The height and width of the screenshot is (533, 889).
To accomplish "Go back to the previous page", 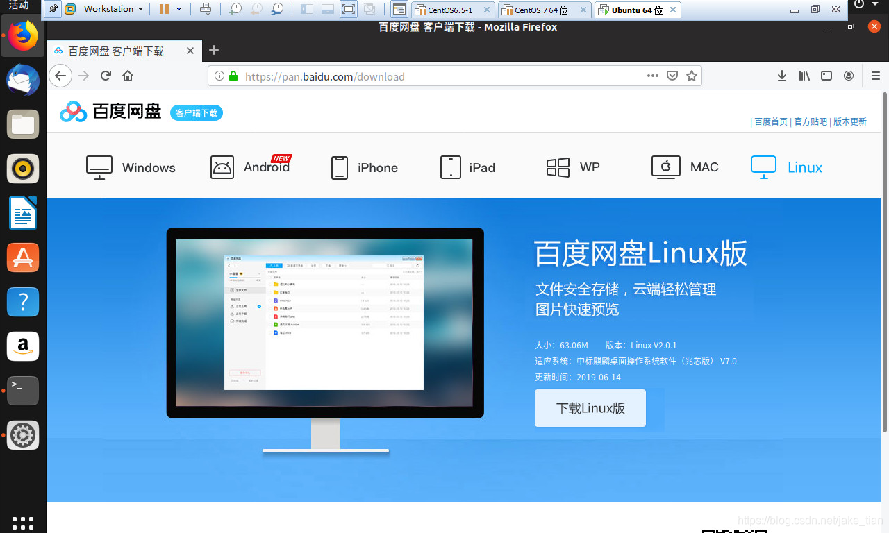I will coord(61,76).
